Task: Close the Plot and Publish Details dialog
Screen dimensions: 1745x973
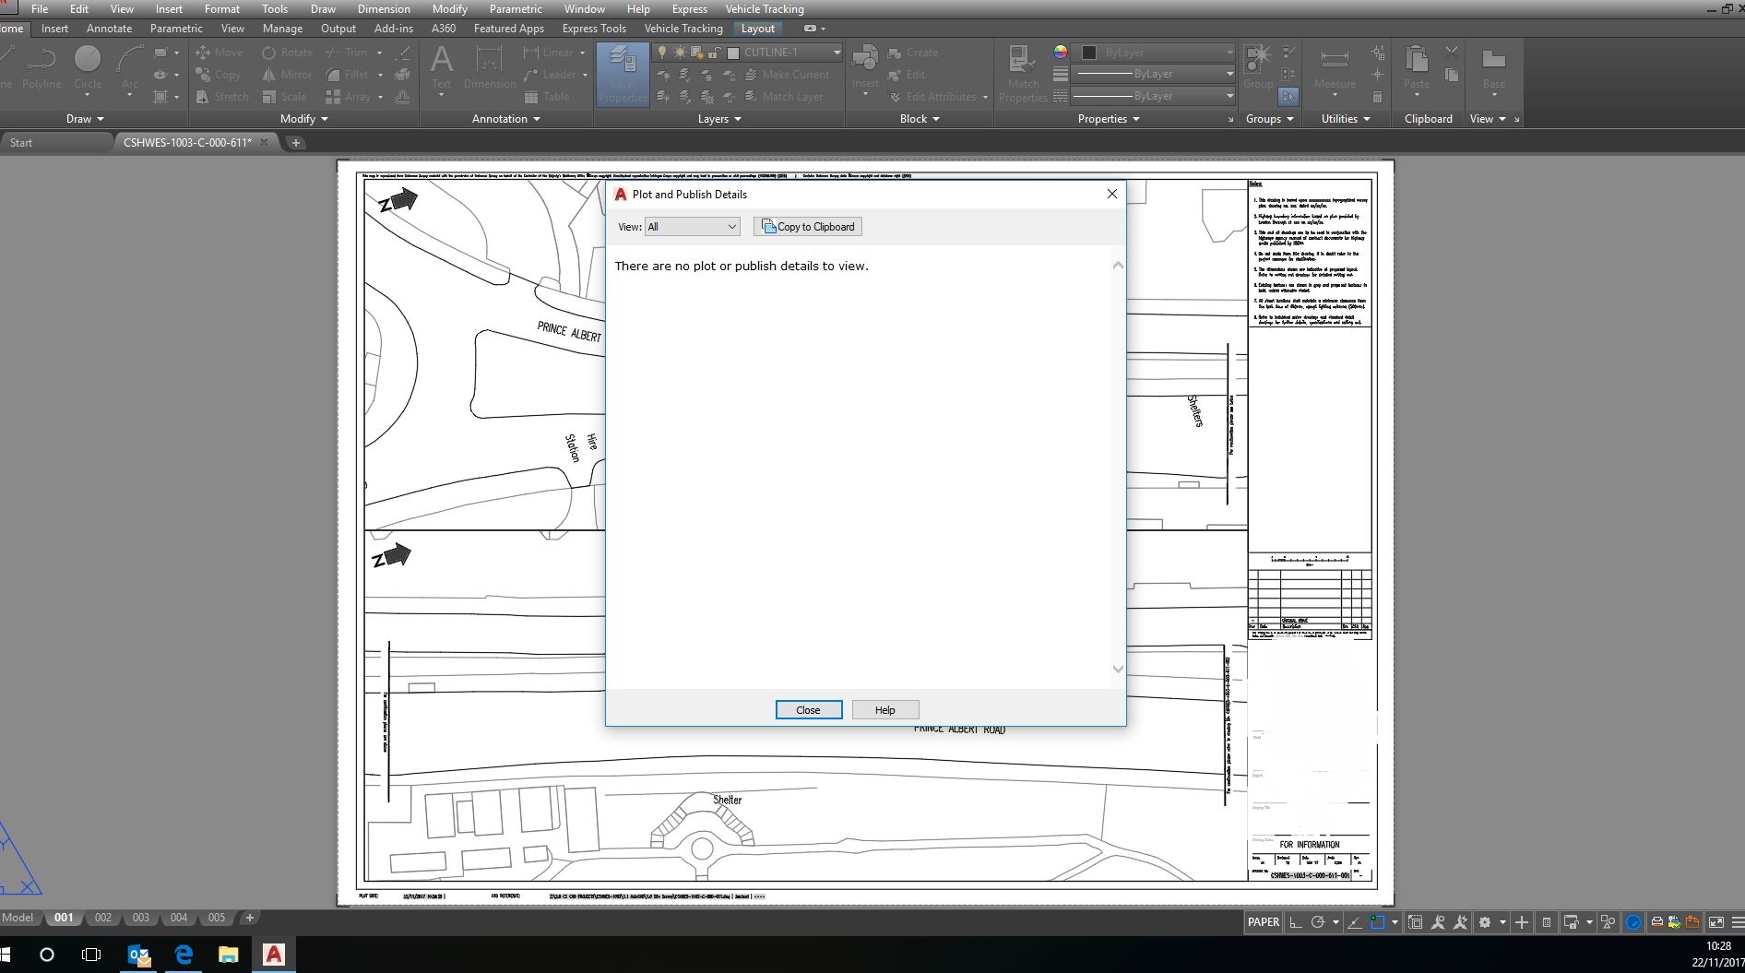Action: 1111,194
